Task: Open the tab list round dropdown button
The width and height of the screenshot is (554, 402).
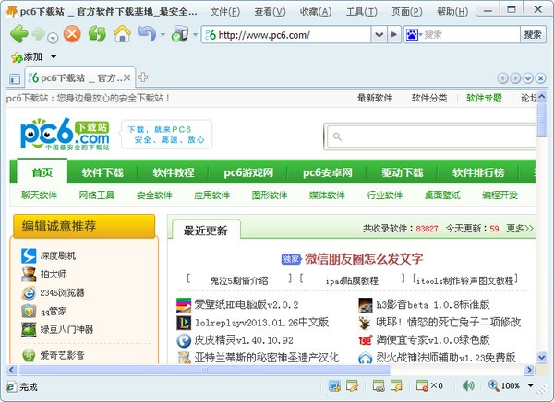Action: tap(528, 78)
